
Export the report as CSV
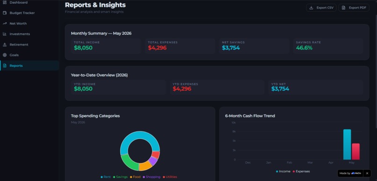pos(321,7)
